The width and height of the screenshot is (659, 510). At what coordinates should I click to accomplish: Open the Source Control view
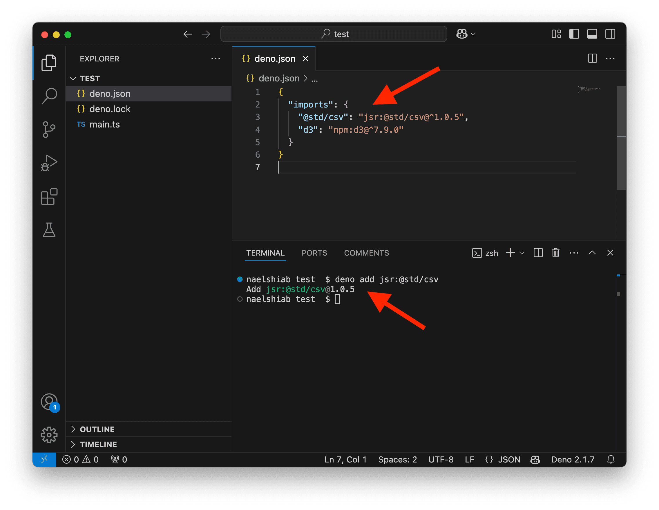point(49,130)
